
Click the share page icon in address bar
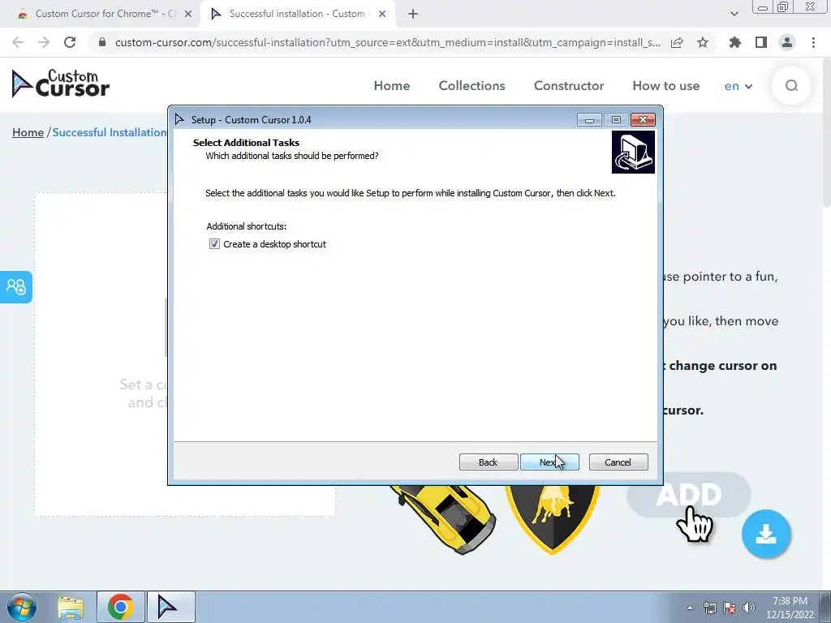click(677, 42)
